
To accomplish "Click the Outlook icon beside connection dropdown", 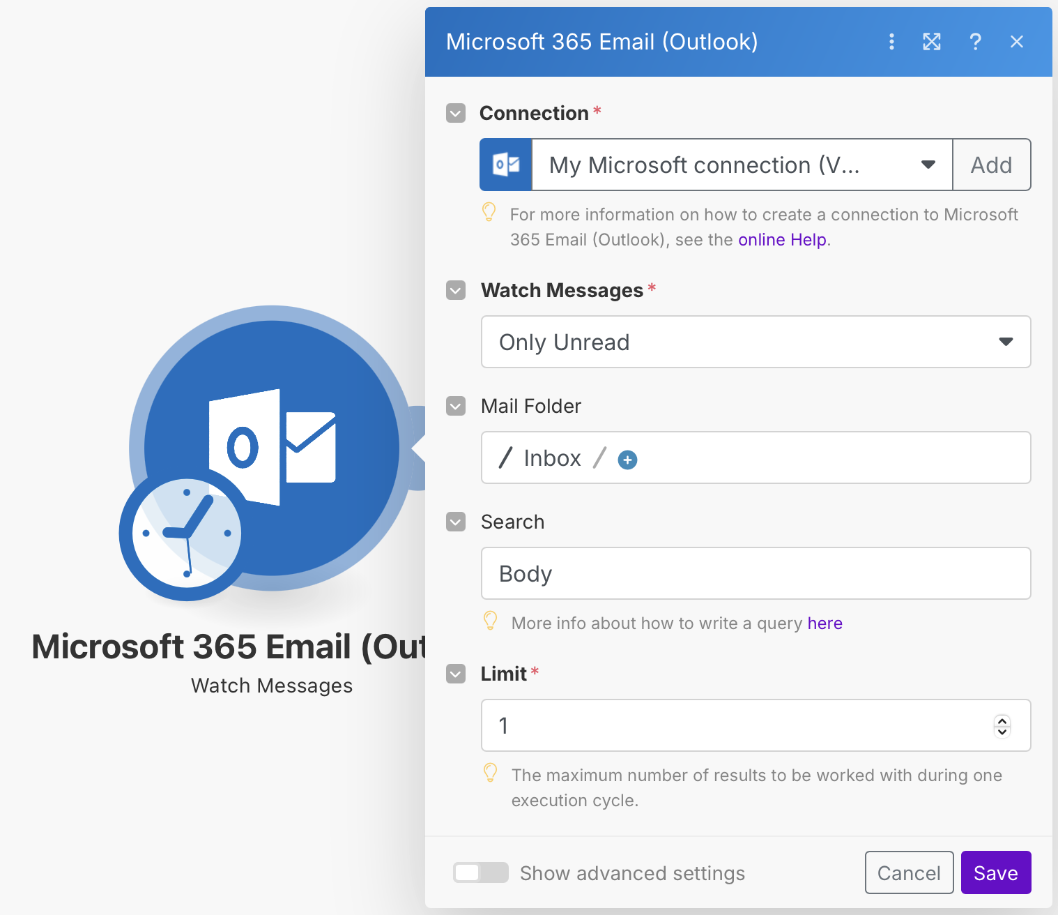I will (x=506, y=165).
